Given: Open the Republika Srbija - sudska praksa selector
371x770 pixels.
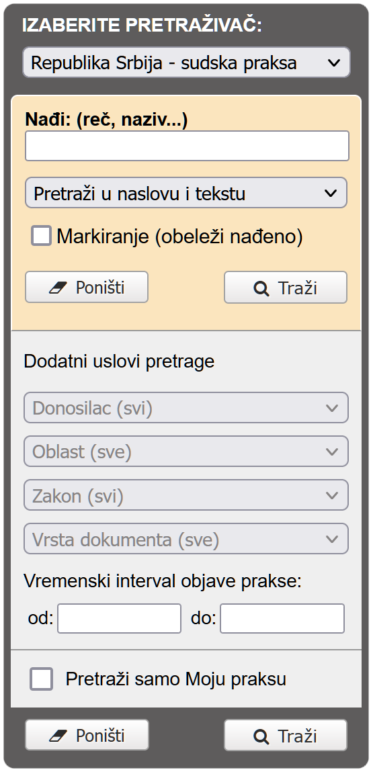Looking at the screenshot, I should 186,62.
